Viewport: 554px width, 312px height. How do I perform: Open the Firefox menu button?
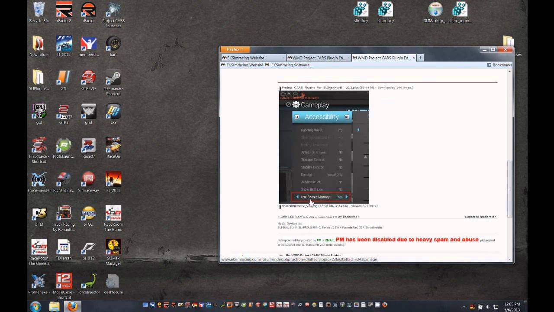[x=235, y=49]
